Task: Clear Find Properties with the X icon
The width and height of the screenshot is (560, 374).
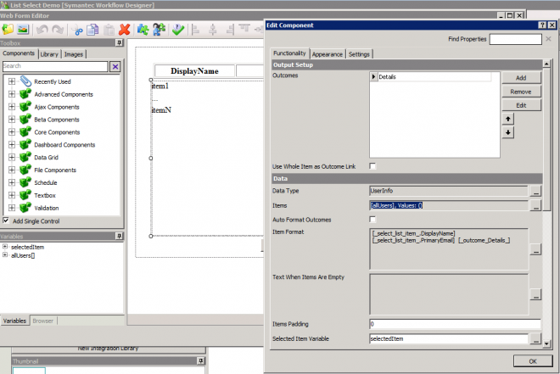Action: pyautogui.click(x=549, y=39)
